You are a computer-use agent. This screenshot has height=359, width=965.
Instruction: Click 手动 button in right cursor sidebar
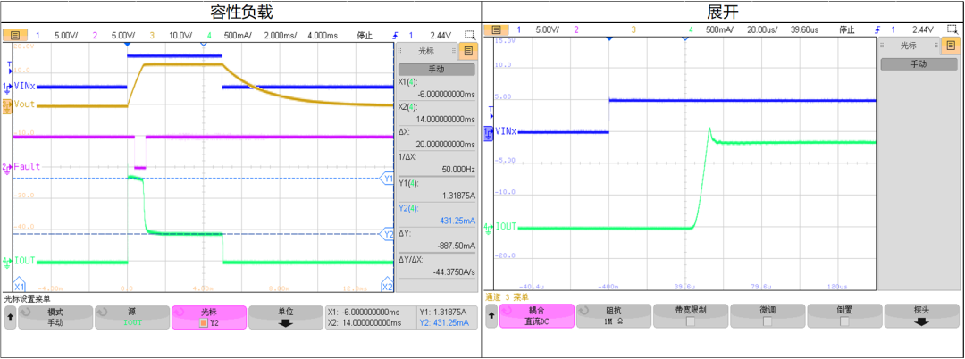point(919,64)
